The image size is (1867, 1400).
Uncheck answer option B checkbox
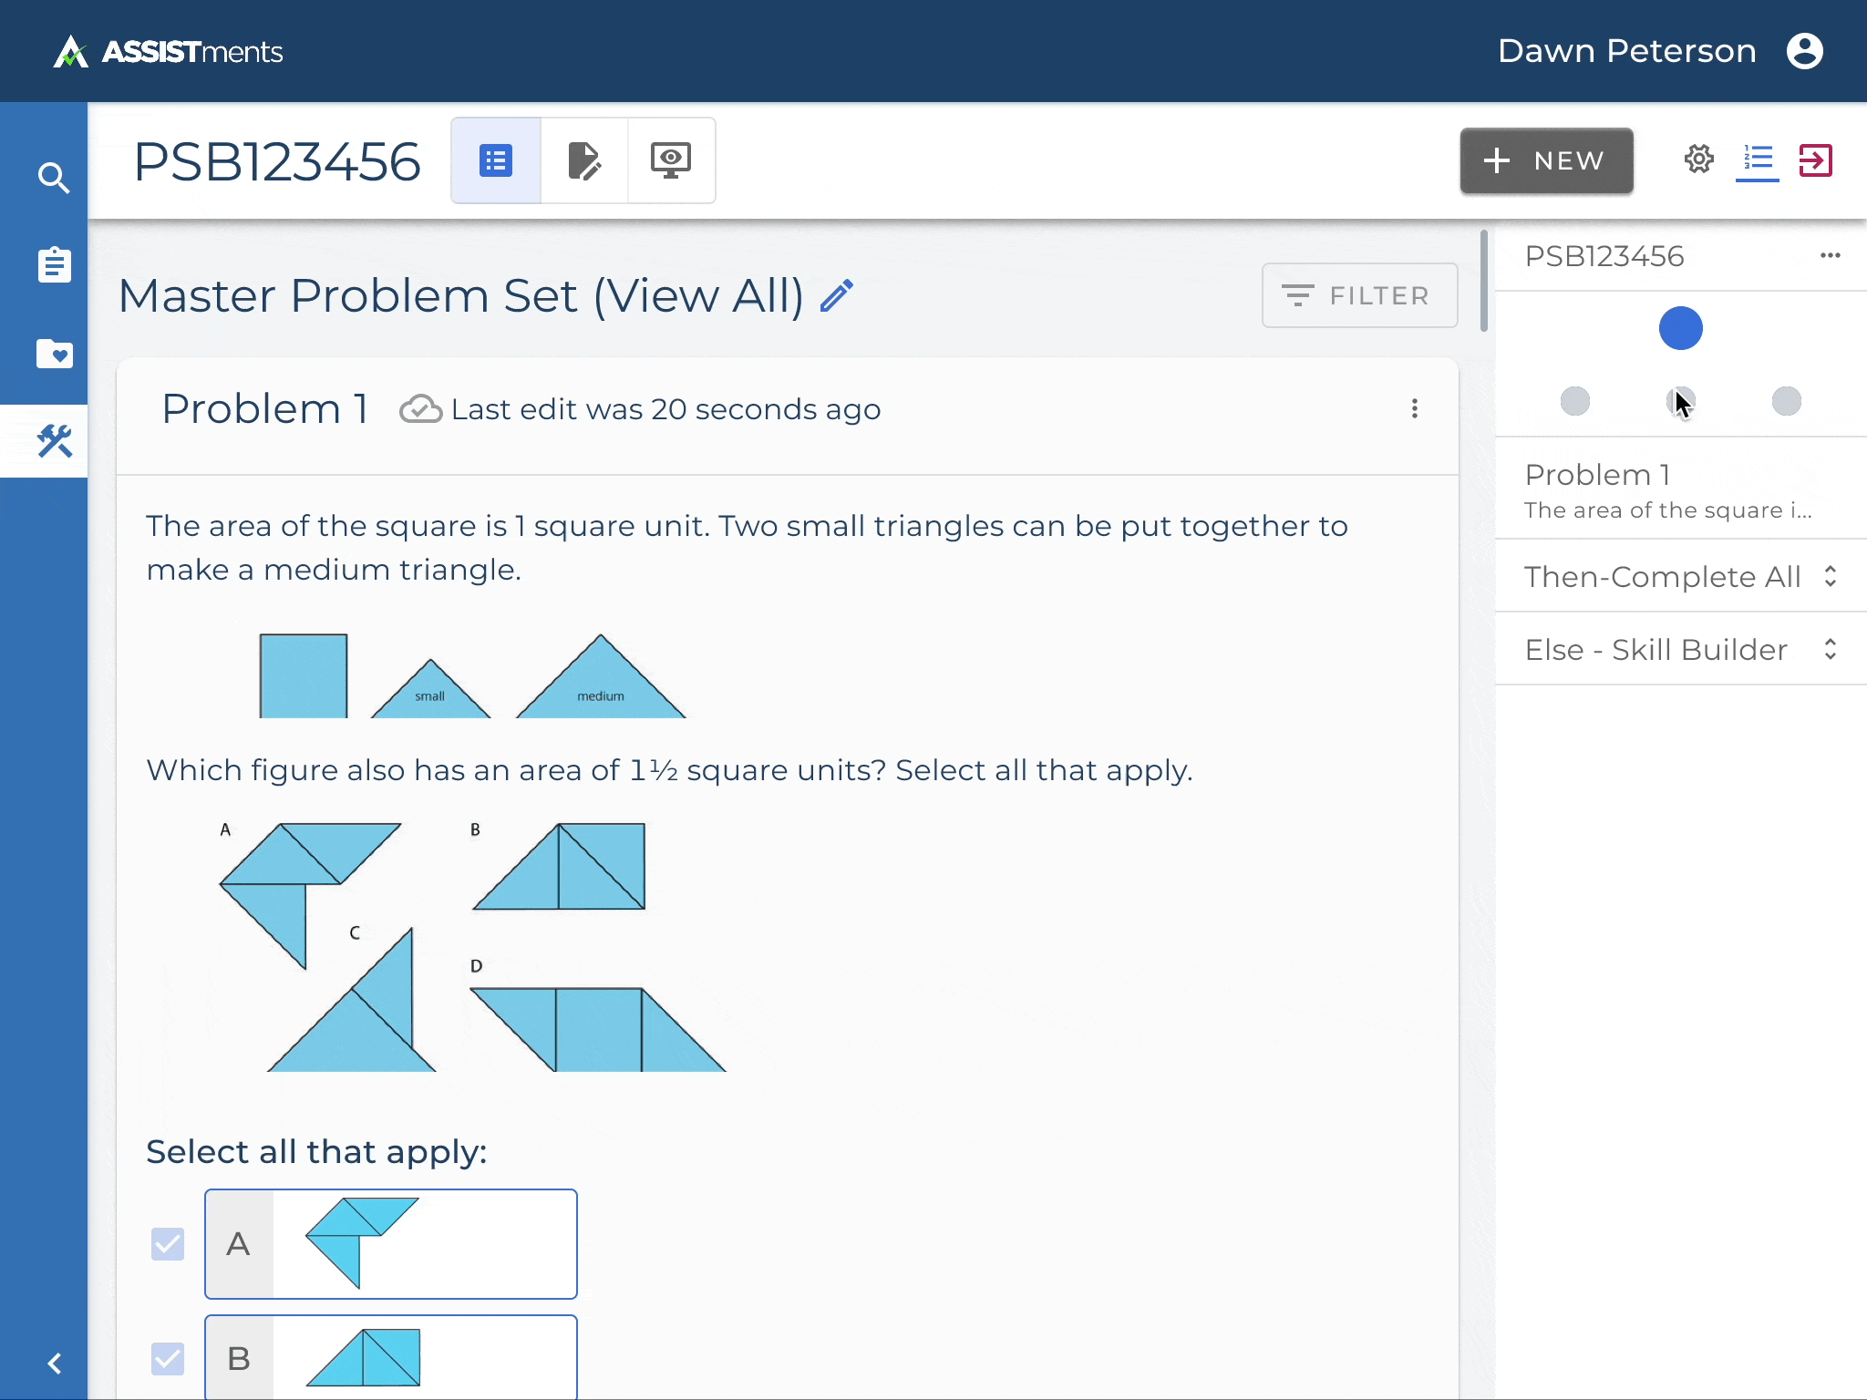168,1358
